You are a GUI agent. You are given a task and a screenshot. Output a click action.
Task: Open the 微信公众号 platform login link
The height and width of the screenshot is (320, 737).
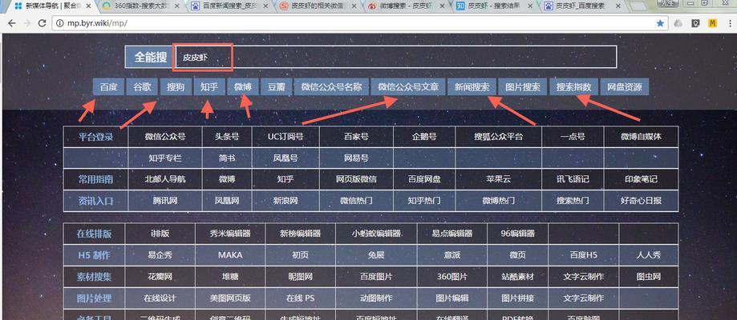tap(165, 137)
